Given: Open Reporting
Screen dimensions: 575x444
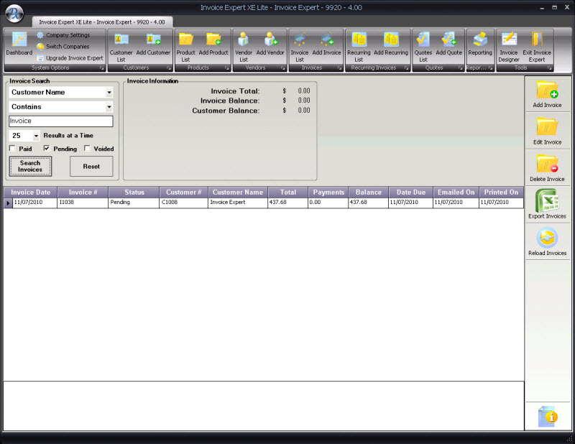Looking at the screenshot, I should coord(480,44).
